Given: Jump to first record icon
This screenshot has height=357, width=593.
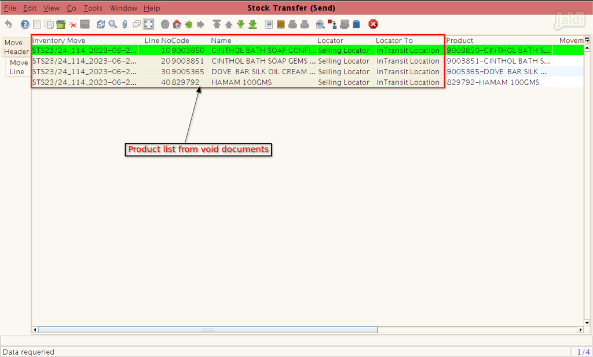Looking at the screenshot, I should [217, 24].
